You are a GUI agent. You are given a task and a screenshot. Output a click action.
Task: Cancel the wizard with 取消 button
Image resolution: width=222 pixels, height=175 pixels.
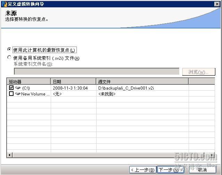203,170
